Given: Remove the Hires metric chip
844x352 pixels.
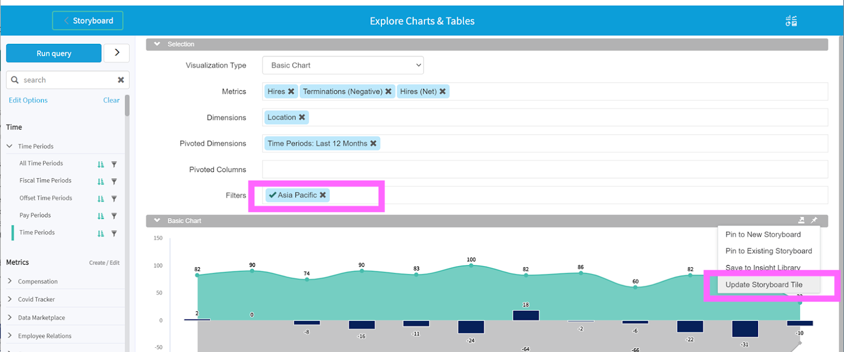Looking at the screenshot, I should click(291, 92).
